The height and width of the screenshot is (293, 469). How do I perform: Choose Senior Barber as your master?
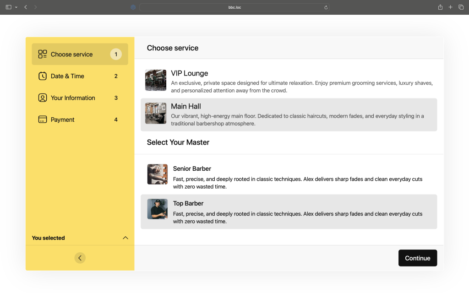(x=289, y=177)
